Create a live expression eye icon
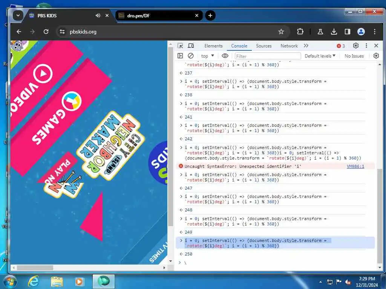 225,56
